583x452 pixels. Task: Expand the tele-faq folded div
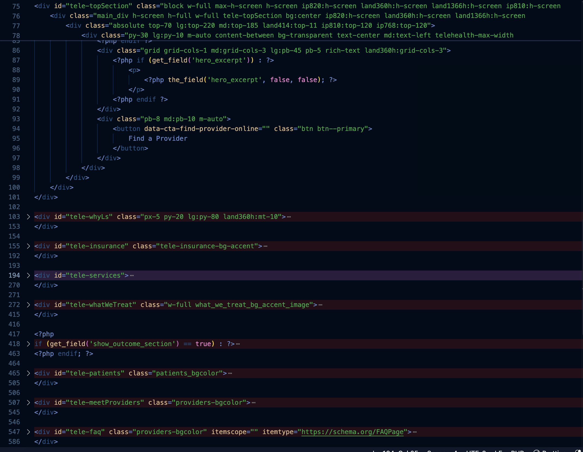click(x=28, y=432)
